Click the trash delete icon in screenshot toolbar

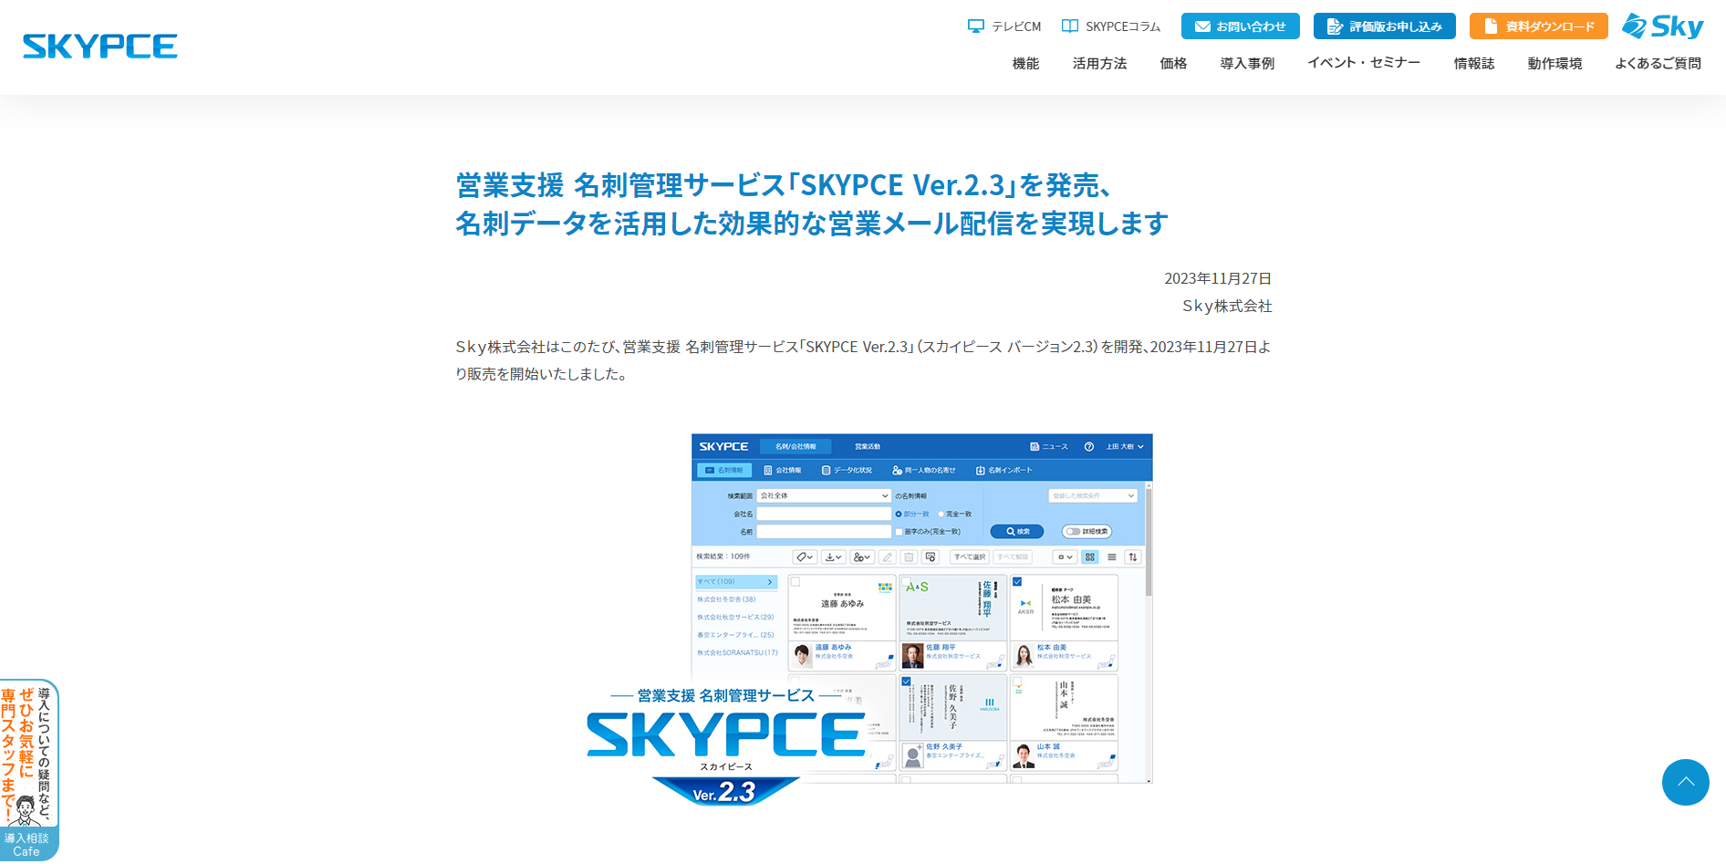tap(909, 557)
